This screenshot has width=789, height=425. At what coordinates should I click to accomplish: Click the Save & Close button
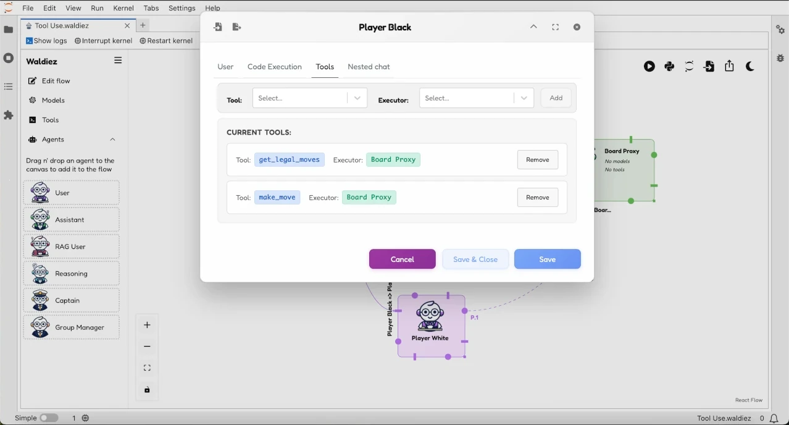tap(475, 259)
